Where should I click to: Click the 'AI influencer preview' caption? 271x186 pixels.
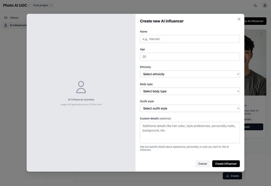pos(81,99)
